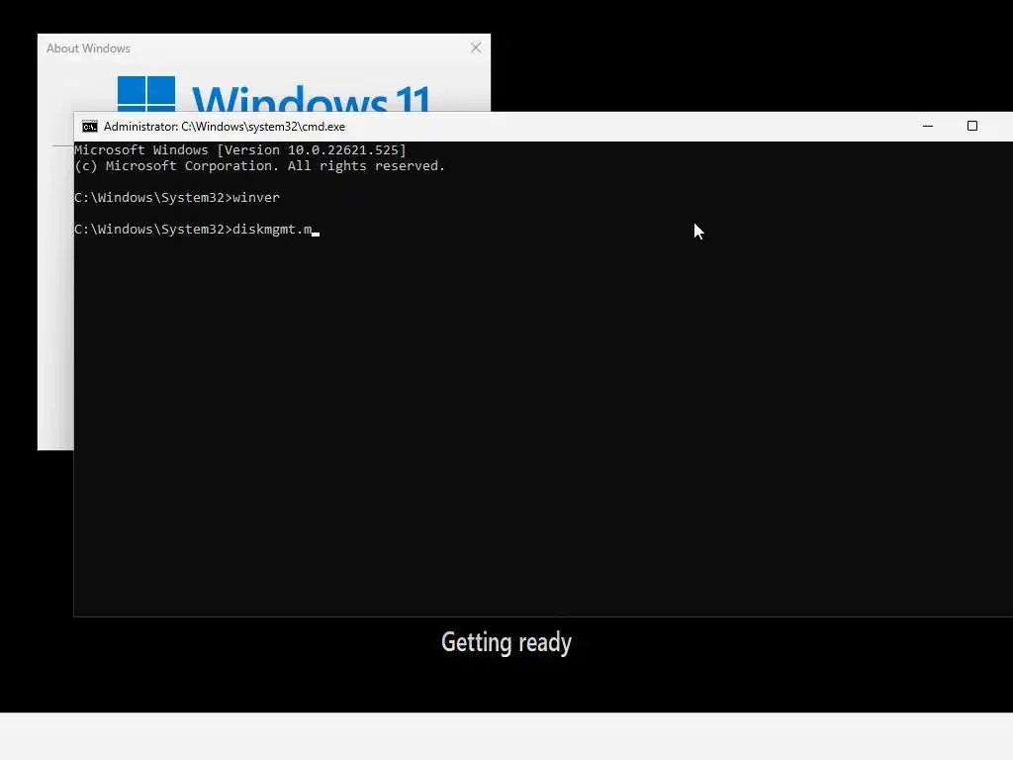The height and width of the screenshot is (760, 1013).
Task: Click the winver command line
Action: tap(177, 198)
